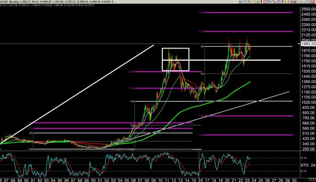Screen dimensions: 316x182
Task: Click the 2380.00 price axis label
Action: 308,20
